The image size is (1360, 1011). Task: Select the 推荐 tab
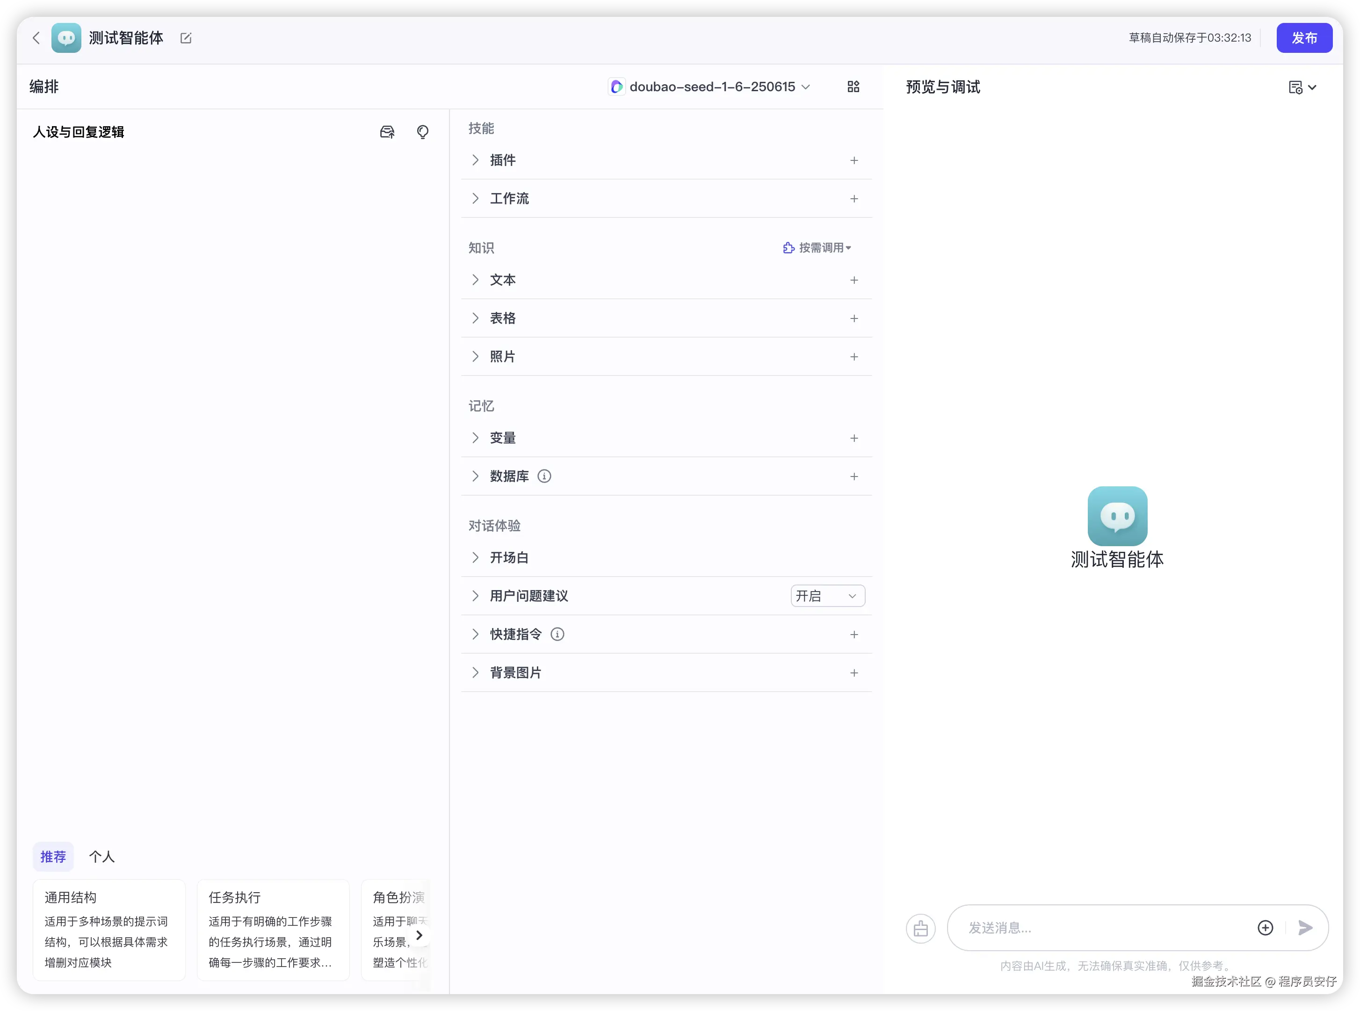click(53, 857)
